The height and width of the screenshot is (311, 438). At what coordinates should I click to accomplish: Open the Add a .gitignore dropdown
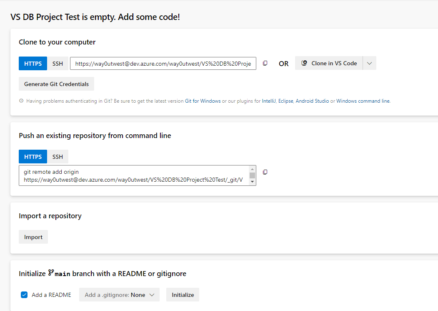click(x=119, y=295)
